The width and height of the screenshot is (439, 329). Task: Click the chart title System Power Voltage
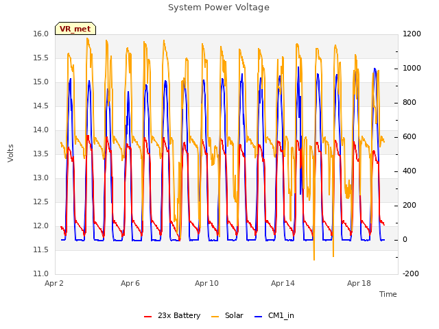click(x=219, y=8)
